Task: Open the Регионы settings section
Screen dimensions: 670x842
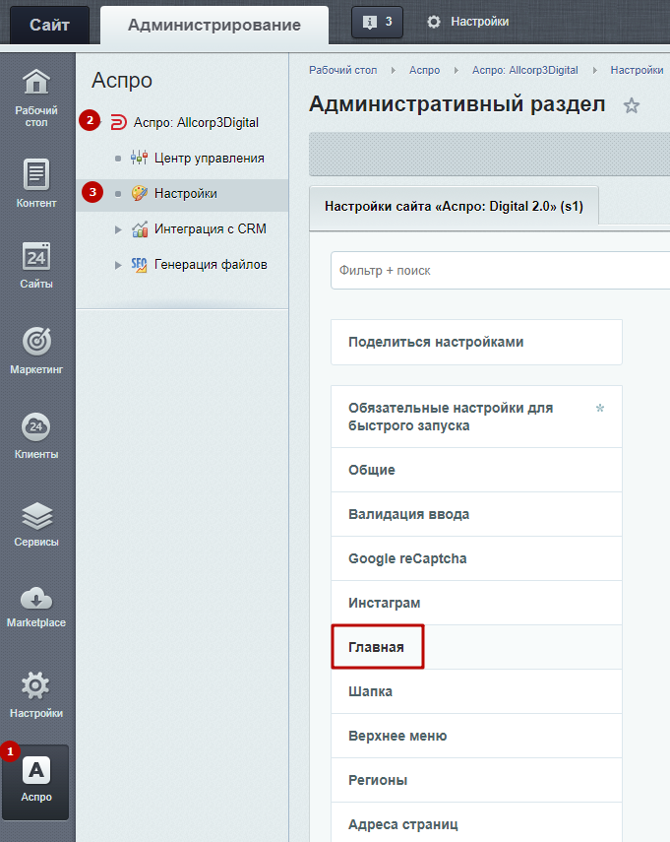Action: pyautogui.click(x=476, y=780)
